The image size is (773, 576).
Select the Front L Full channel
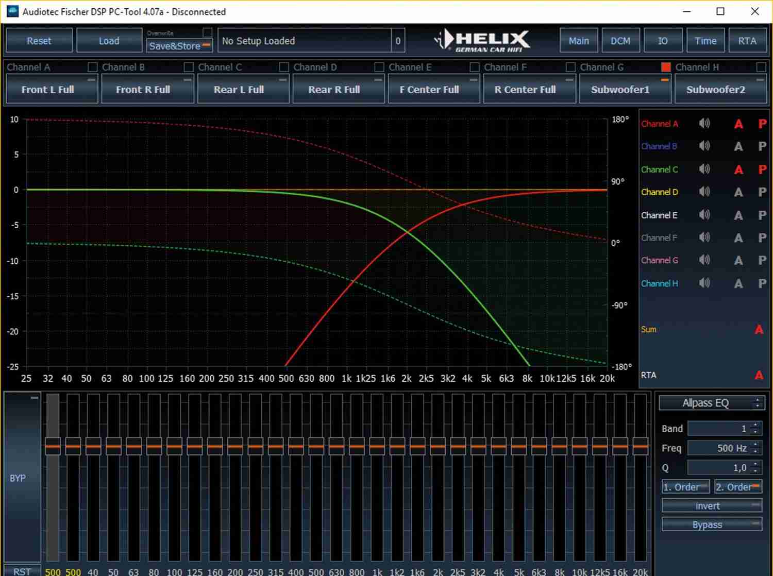click(52, 89)
